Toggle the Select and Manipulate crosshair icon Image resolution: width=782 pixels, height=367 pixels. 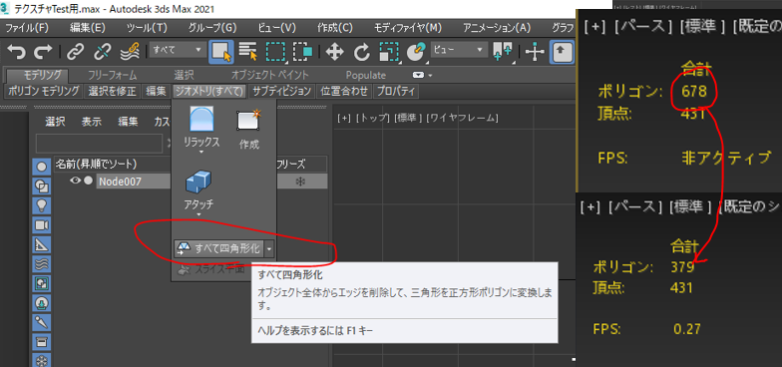pyautogui.click(x=535, y=52)
